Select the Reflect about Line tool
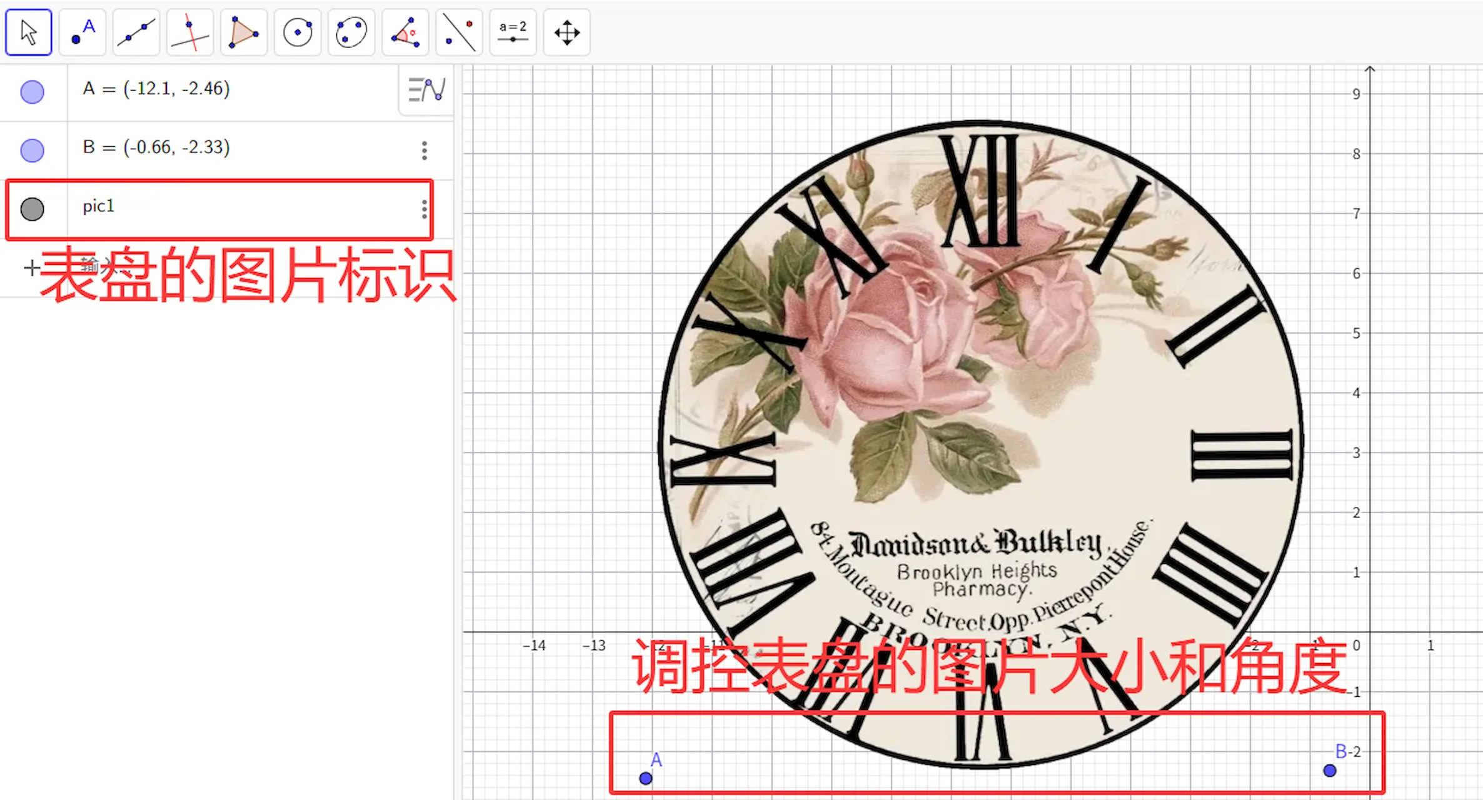1483x800 pixels. [459, 32]
